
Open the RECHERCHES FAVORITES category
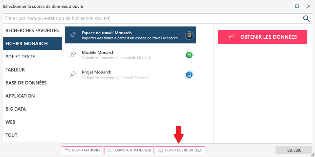pyautogui.click(x=32, y=30)
